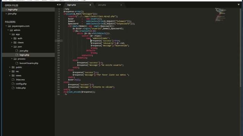Viewport: 243px width, 136px height.
Task: Click the case 'administrador' line
Action: (98, 38)
